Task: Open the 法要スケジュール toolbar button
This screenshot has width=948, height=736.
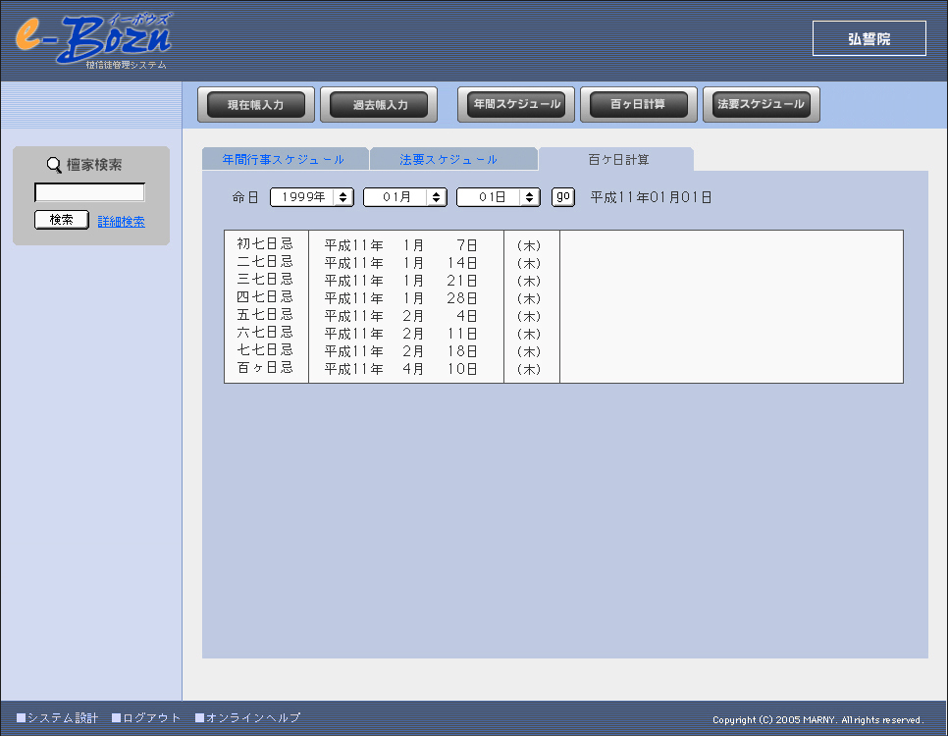Action: (x=762, y=104)
